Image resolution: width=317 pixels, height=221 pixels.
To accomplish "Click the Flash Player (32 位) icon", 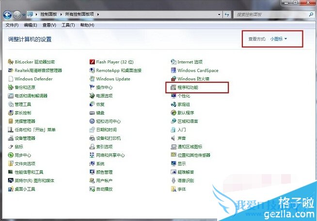I will (x=92, y=62).
